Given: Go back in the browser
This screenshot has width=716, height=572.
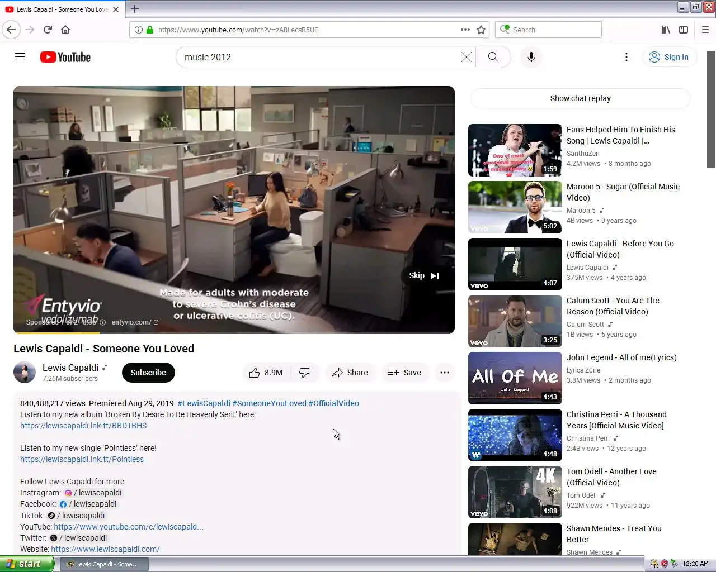Looking at the screenshot, I should (x=11, y=30).
